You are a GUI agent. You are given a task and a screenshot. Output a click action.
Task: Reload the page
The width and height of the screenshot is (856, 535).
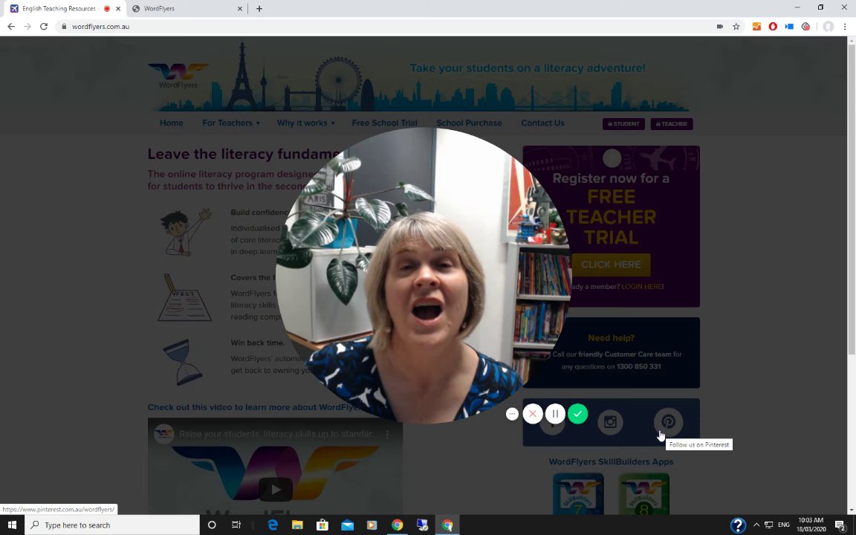tap(44, 26)
